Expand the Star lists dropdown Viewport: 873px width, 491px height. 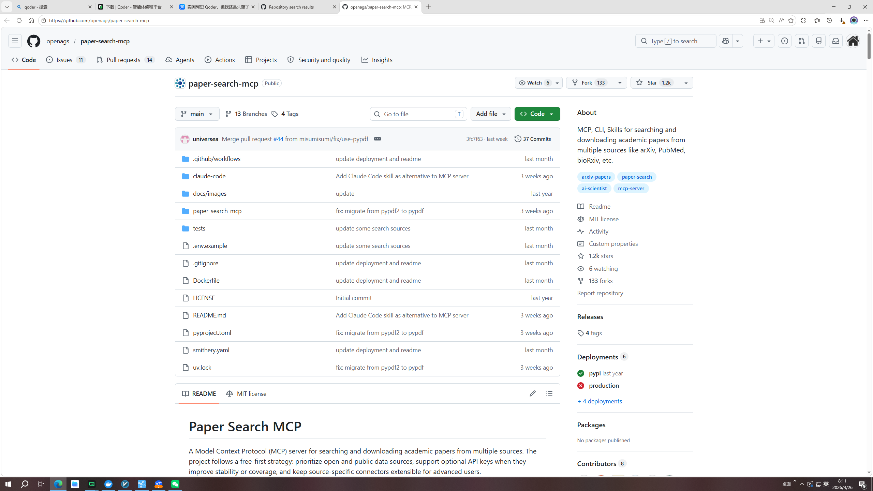click(x=686, y=83)
